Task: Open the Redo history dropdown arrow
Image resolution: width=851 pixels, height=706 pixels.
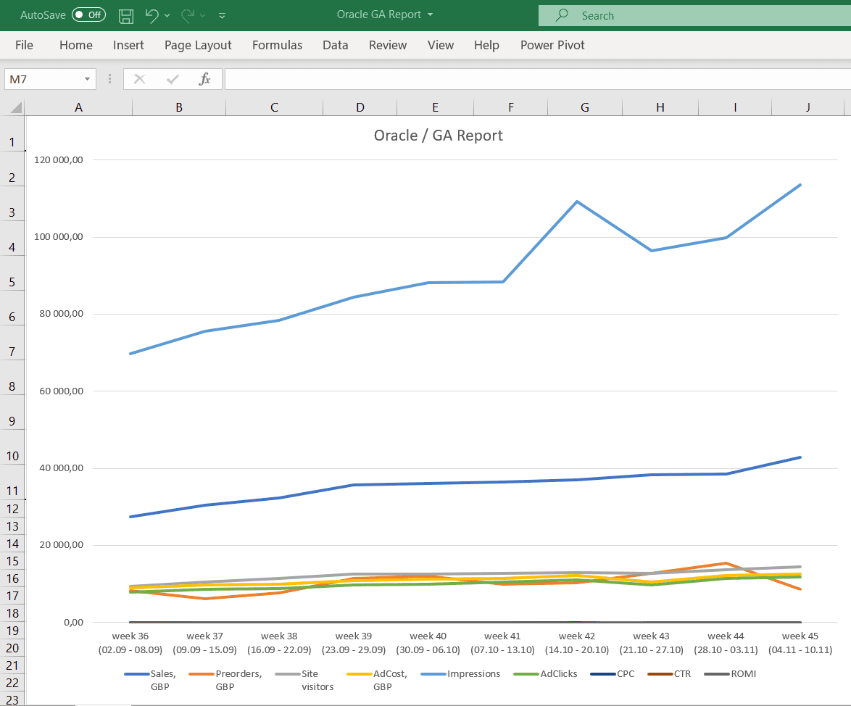Action: click(202, 16)
